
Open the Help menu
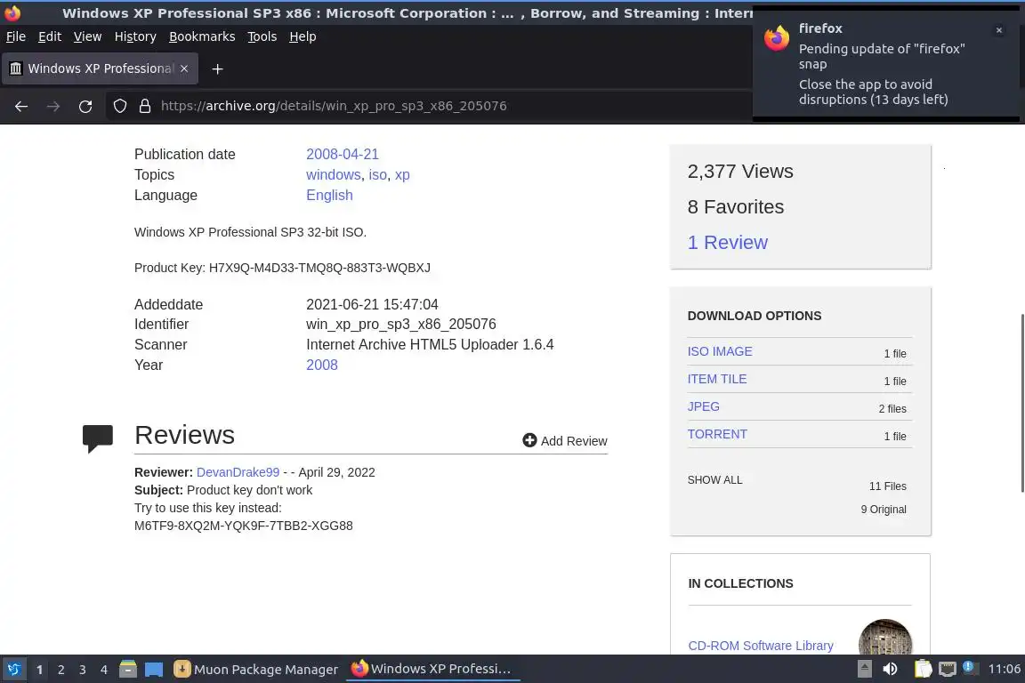303,36
